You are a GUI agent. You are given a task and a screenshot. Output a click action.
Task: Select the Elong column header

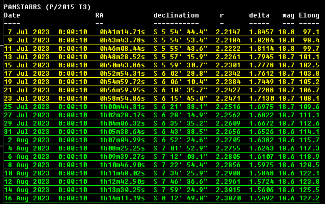(x=309, y=15)
